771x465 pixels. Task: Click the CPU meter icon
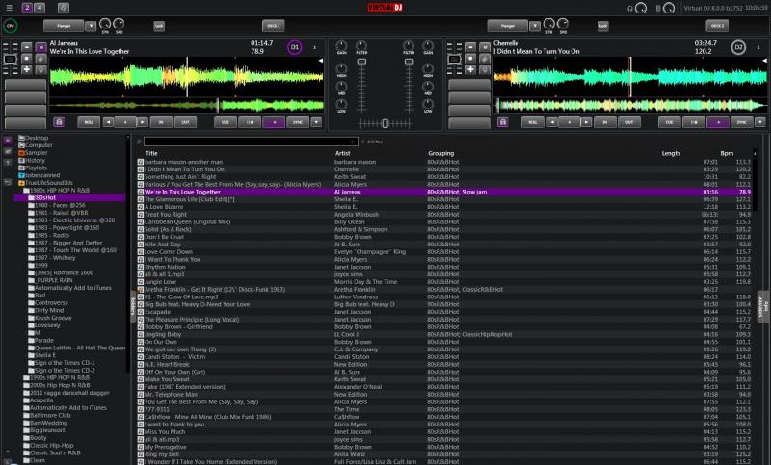pos(11,26)
